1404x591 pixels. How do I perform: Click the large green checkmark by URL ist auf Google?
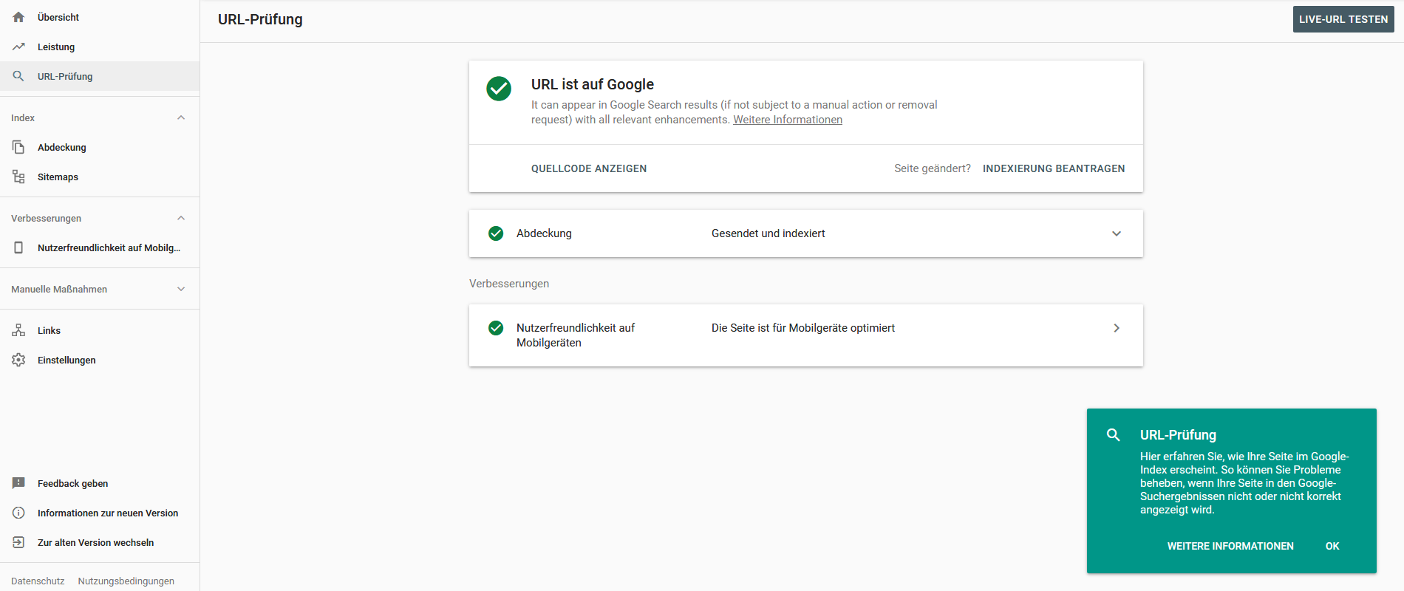tap(499, 89)
